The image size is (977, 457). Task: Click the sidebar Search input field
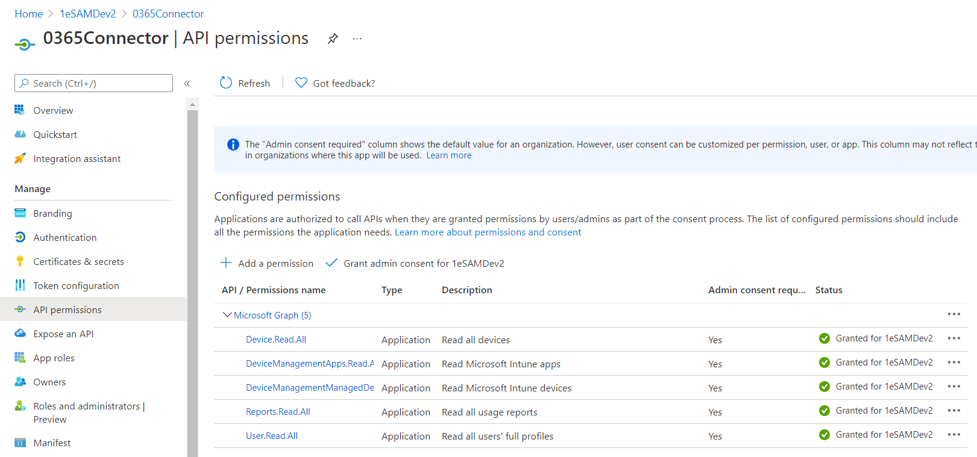[x=93, y=83]
